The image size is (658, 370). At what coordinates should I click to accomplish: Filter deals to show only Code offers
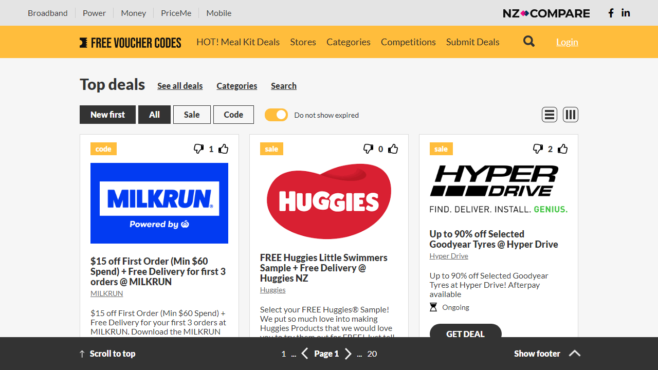coord(233,114)
